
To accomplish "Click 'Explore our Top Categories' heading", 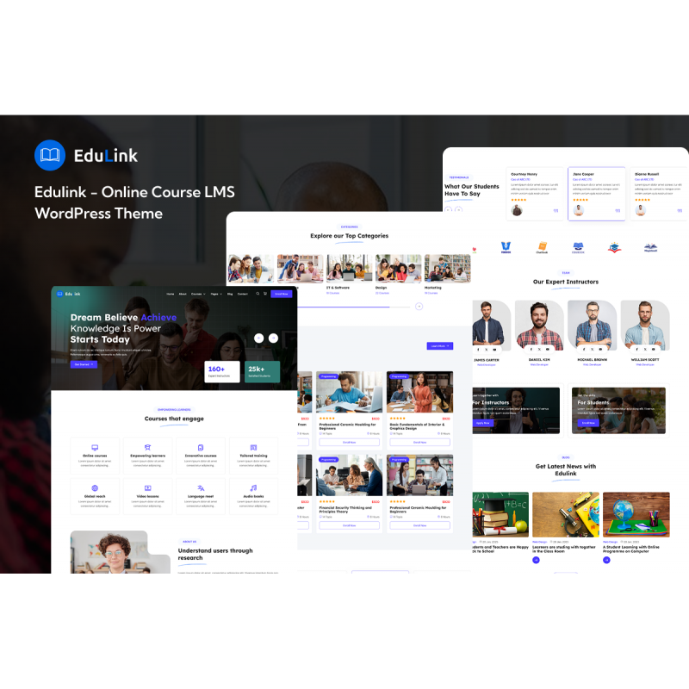I will (x=350, y=236).
